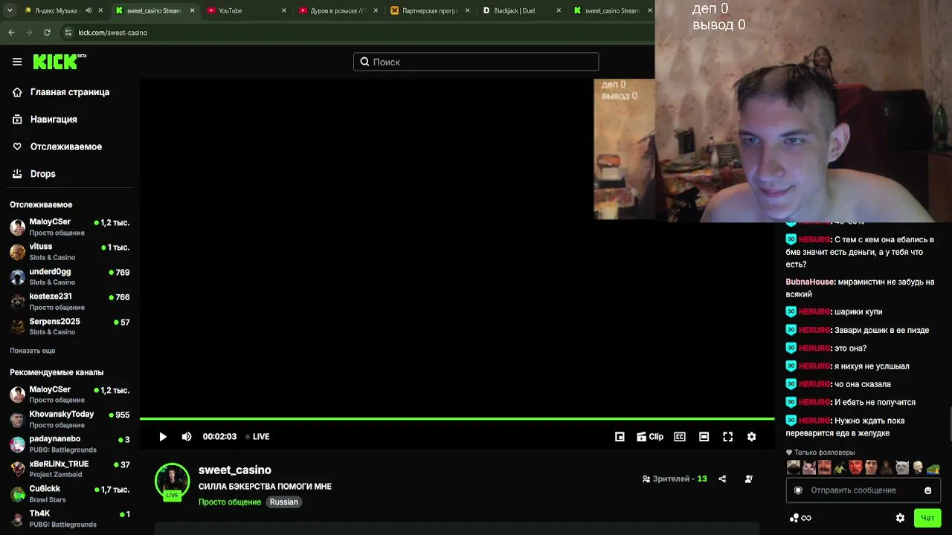This screenshot has height=535, width=952.
Task: Send message with Чат button
Action: tap(927, 518)
